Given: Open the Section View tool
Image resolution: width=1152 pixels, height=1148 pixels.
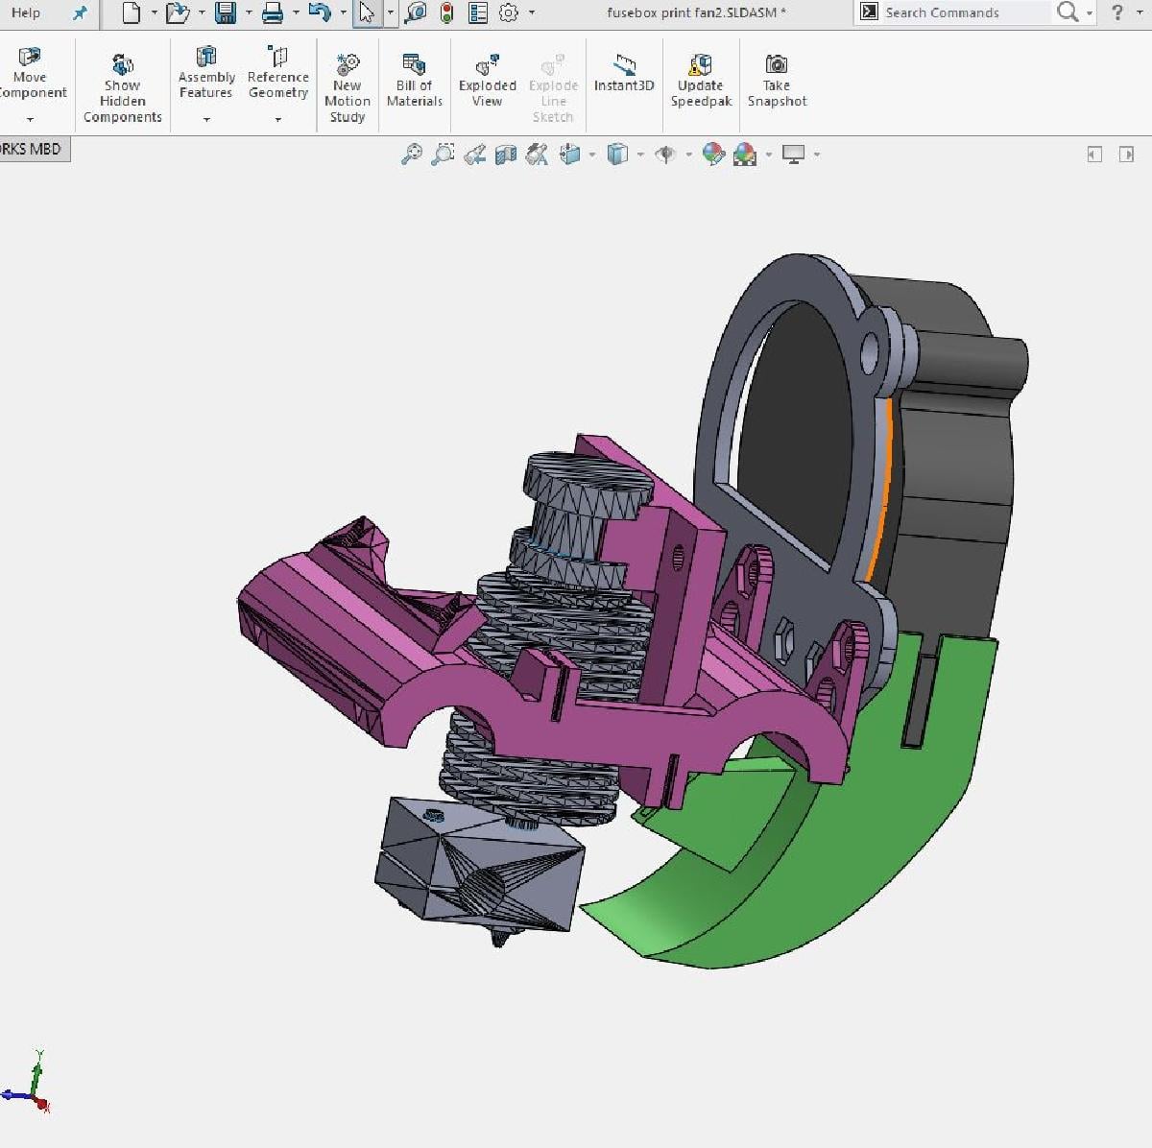Looking at the screenshot, I should [506, 155].
